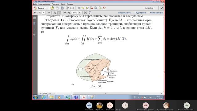Switch to Adobe Acrobat taskbar button
Screen dimensions: 197x111
[x=84, y=97]
